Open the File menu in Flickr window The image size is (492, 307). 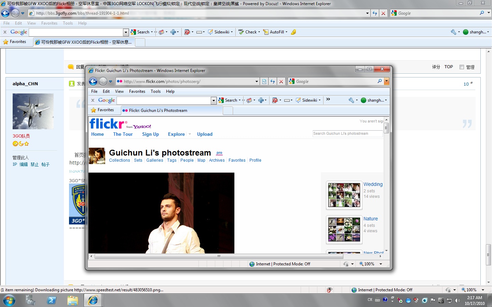tap(94, 91)
